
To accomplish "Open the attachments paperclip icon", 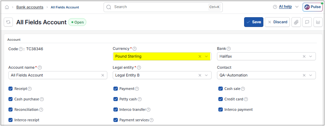I will (296, 22).
